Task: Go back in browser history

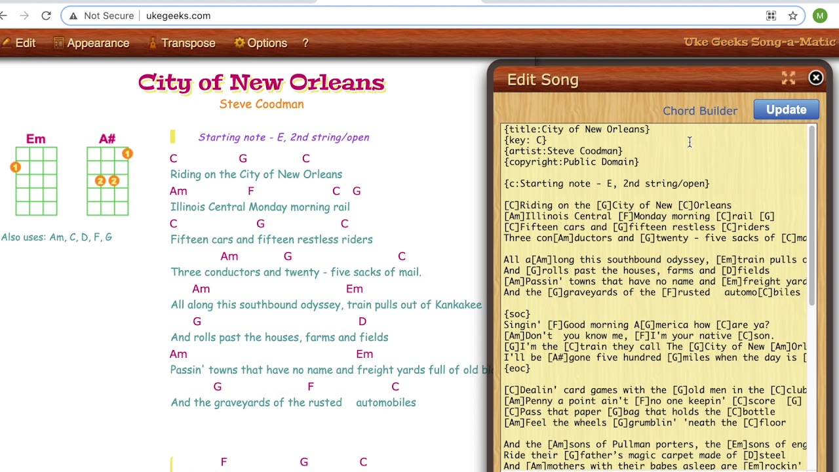Action: pos(3,16)
